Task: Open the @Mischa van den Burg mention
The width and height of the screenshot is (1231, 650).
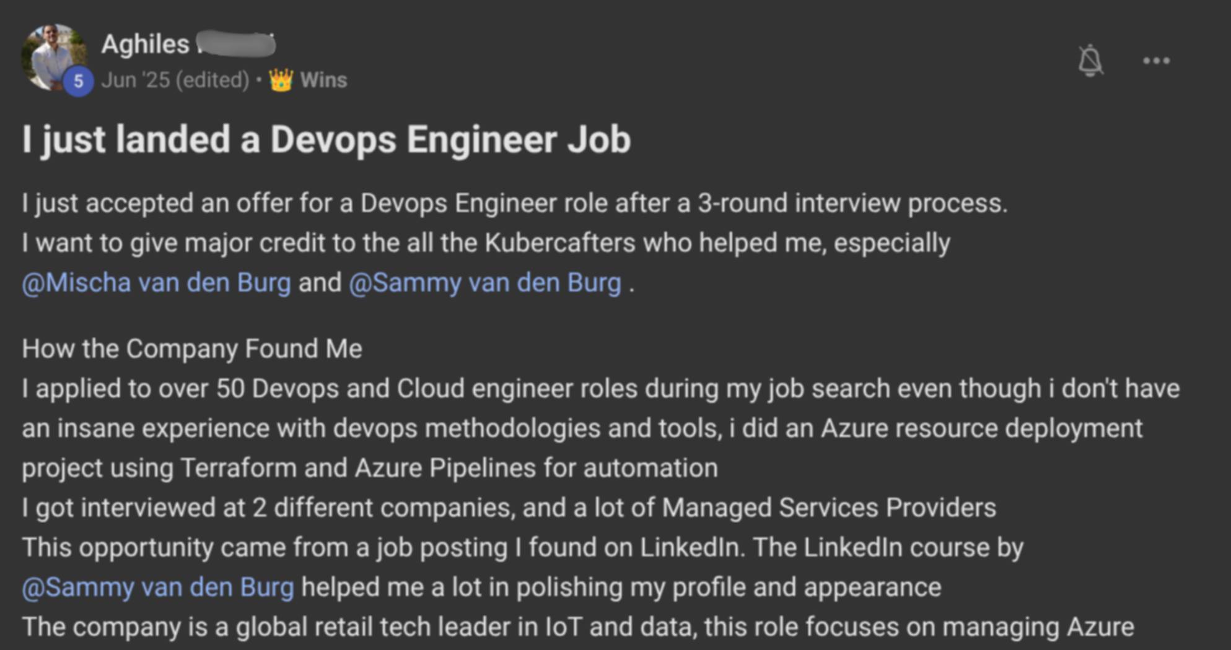Action: point(156,283)
